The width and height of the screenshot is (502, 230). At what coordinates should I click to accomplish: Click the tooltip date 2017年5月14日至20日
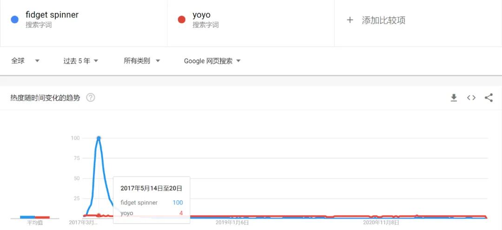click(x=151, y=188)
